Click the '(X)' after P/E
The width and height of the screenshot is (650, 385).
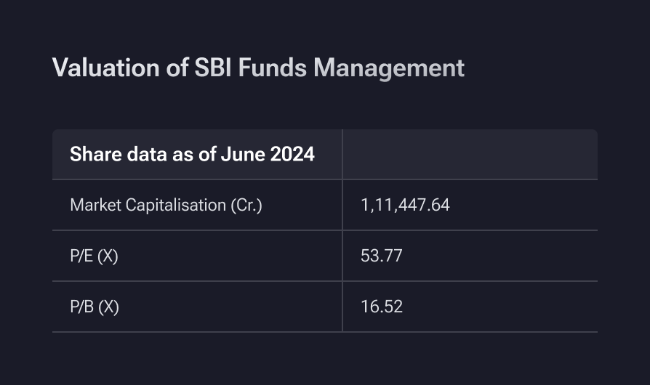tap(108, 256)
